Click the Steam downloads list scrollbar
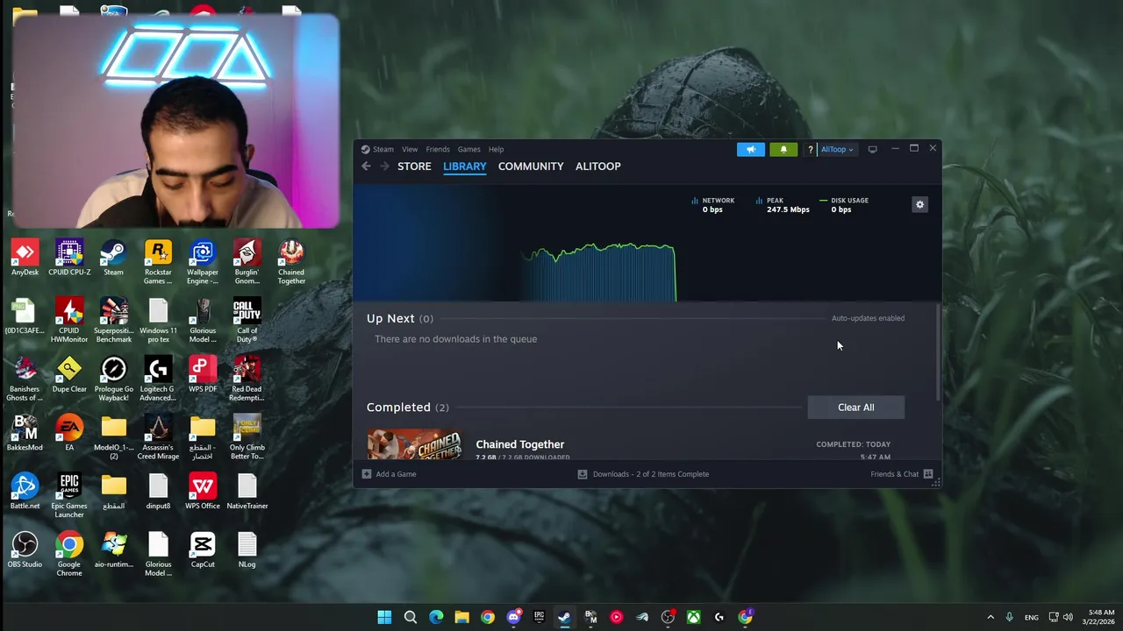The width and height of the screenshot is (1123, 631). pyautogui.click(x=939, y=352)
